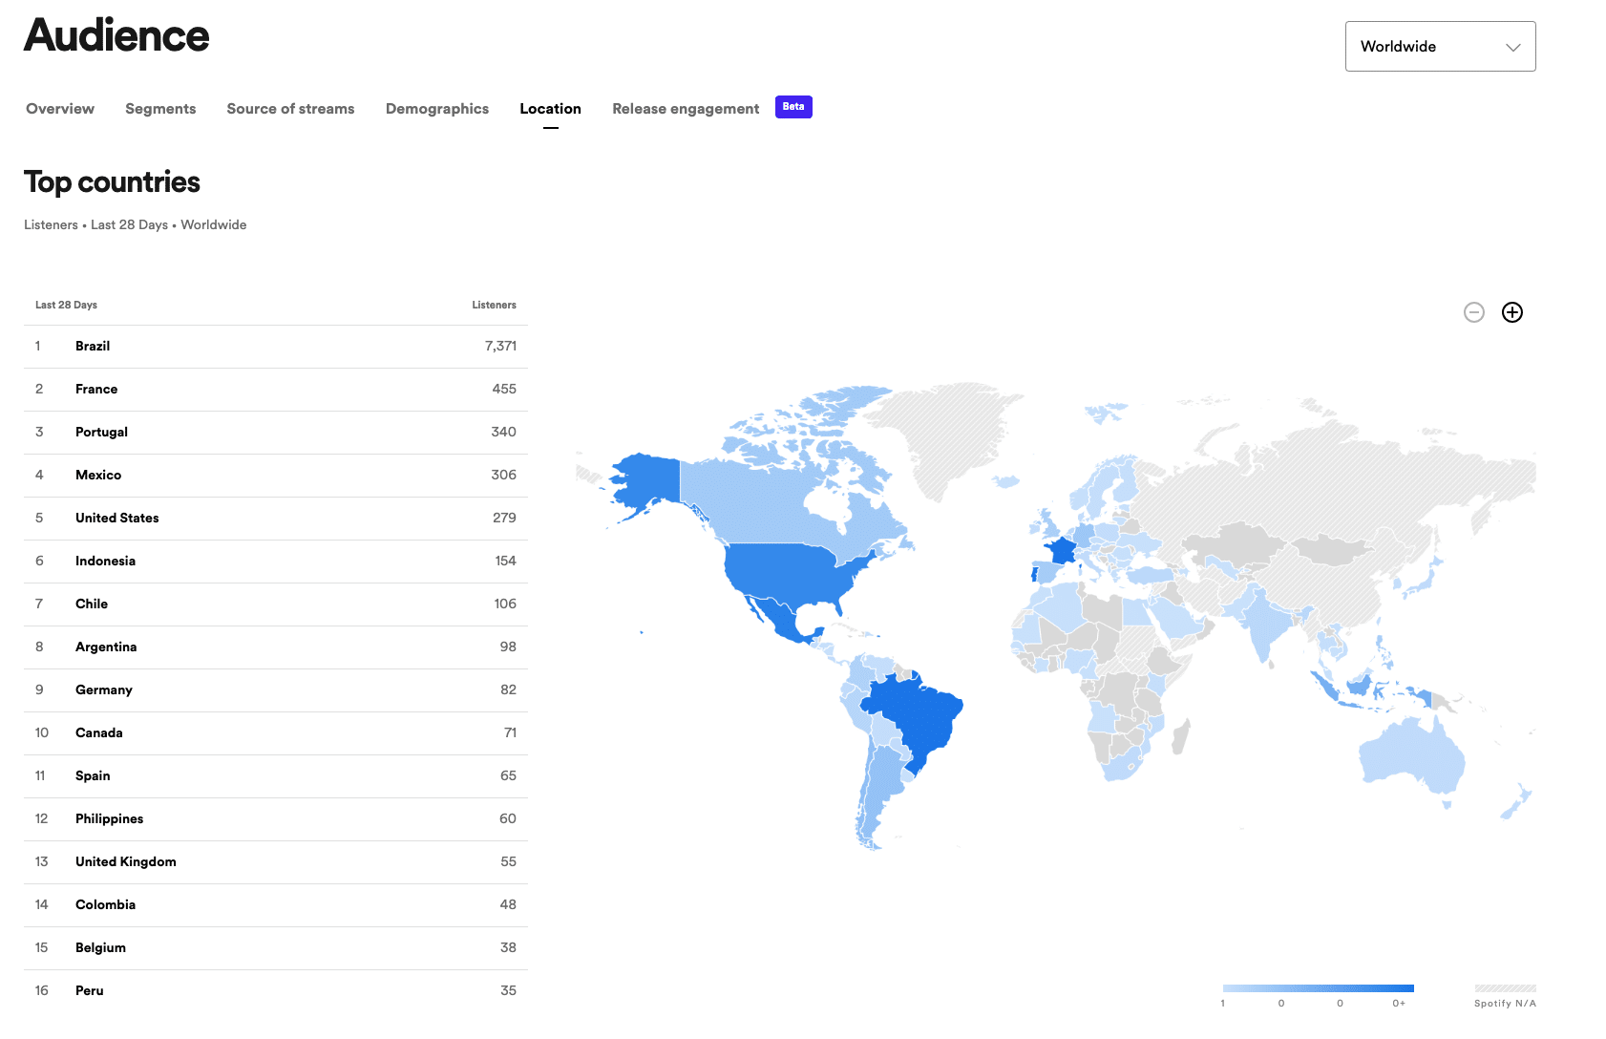Switch to the Segments tab
This screenshot has height=1039, width=1606.
[x=160, y=109]
